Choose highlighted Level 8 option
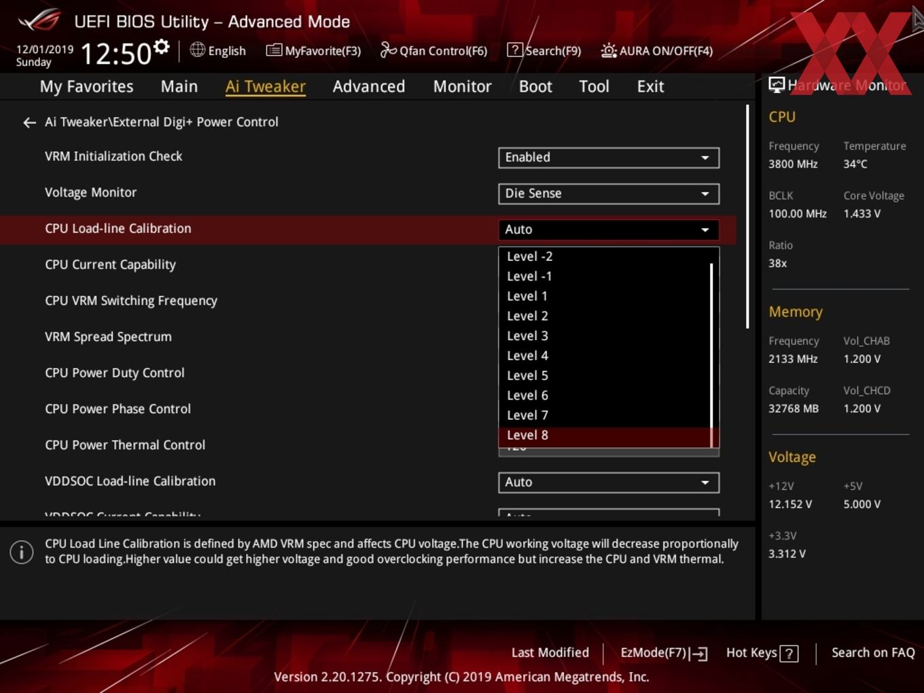Viewport: 924px width, 693px height. pos(605,435)
